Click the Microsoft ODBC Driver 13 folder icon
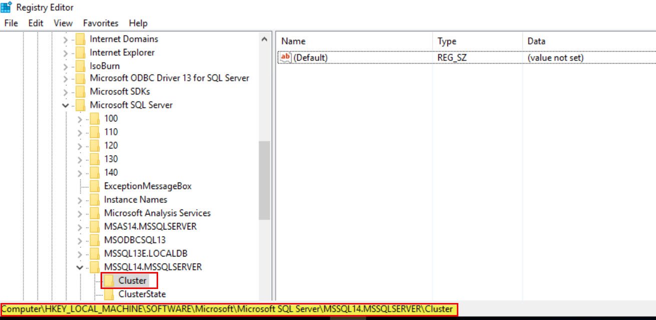This screenshot has height=320, width=656. pos(81,78)
